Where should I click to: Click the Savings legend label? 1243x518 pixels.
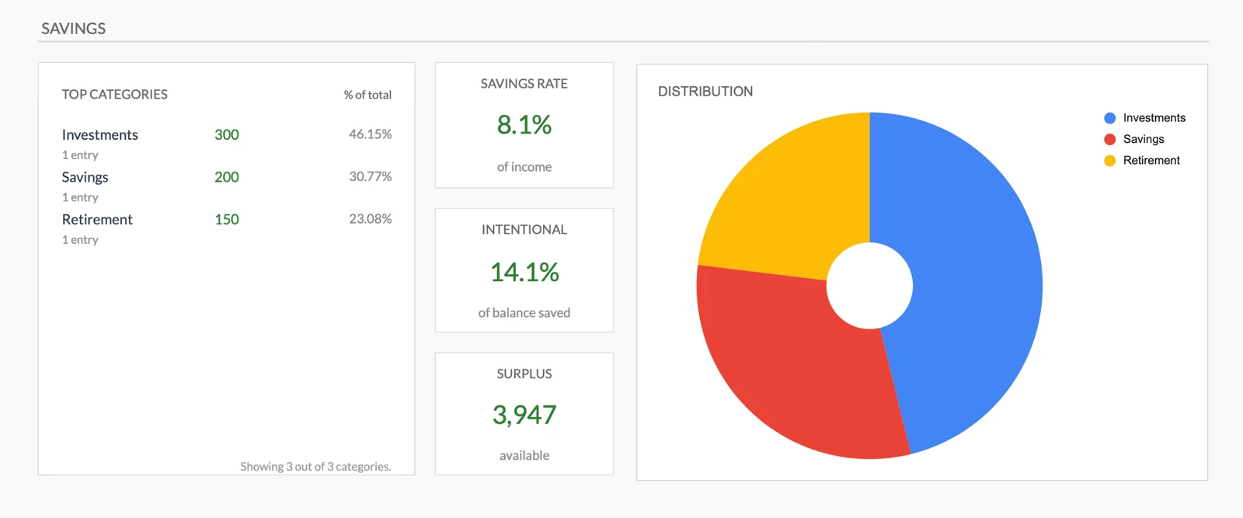[1144, 139]
